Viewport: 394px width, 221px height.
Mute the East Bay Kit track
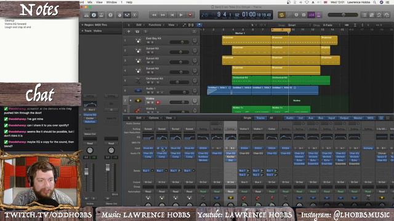pyautogui.click(x=148, y=42)
